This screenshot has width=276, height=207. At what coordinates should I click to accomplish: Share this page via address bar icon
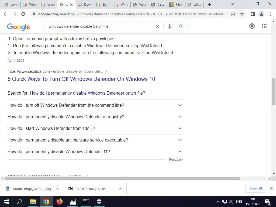click(233, 14)
